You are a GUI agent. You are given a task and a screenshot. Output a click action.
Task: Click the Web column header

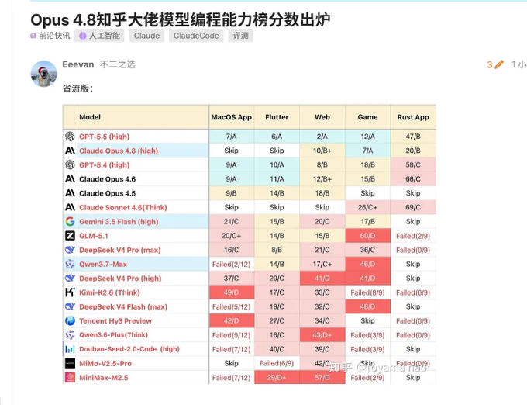322,117
